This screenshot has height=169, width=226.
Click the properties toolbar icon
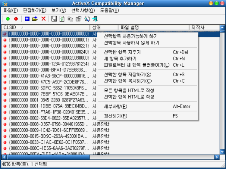[78, 19]
